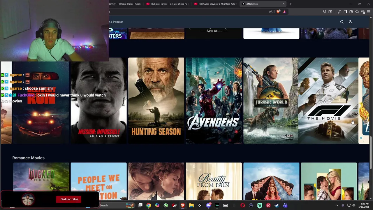Click the Knives Out poster in top row
The height and width of the screenshot is (210, 373).
click(x=214, y=33)
